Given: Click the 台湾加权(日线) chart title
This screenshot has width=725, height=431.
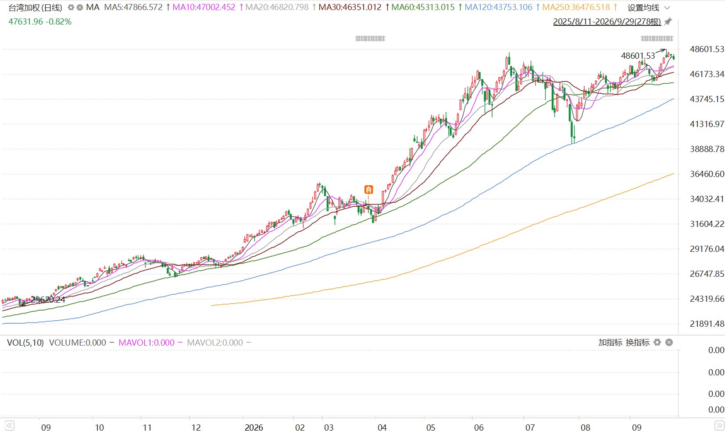Looking at the screenshot, I should pyautogui.click(x=36, y=7).
